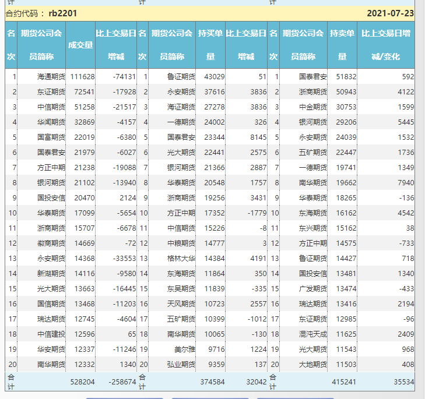Select 瑞达期货 in short position ranking row 16
Viewport: 425px width, 399px height.
tap(313, 304)
